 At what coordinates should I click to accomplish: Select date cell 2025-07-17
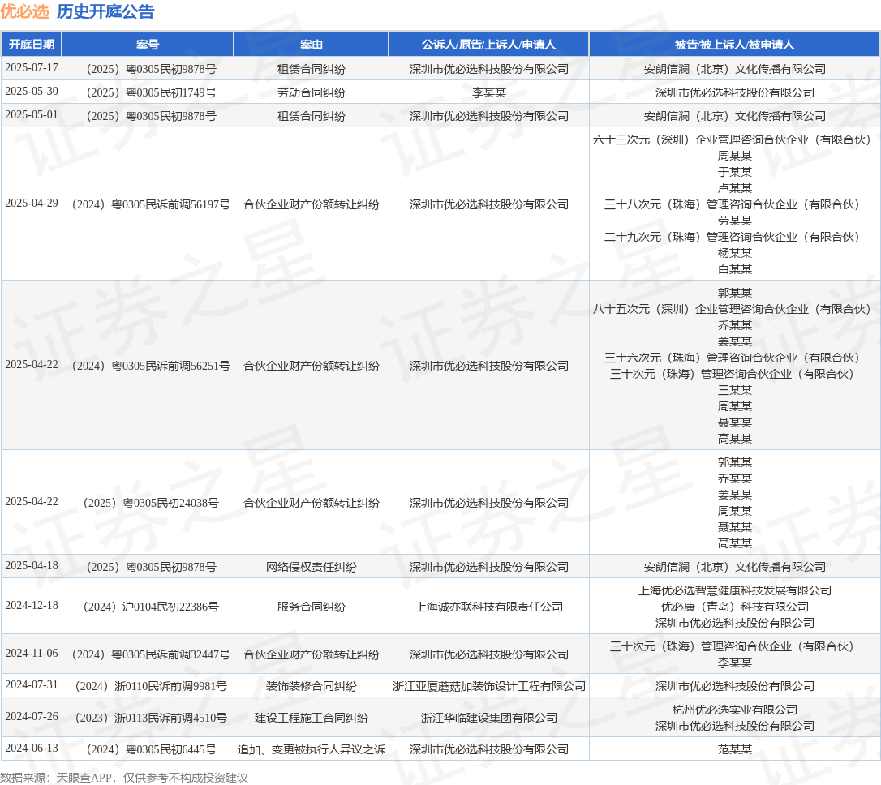[x=32, y=68]
